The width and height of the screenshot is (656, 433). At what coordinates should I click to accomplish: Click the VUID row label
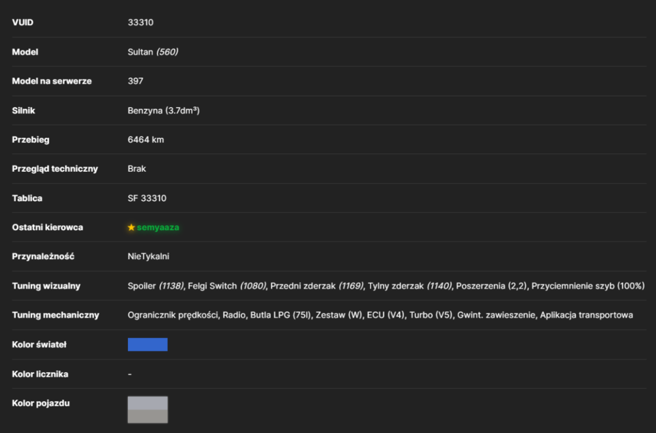point(22,22)
